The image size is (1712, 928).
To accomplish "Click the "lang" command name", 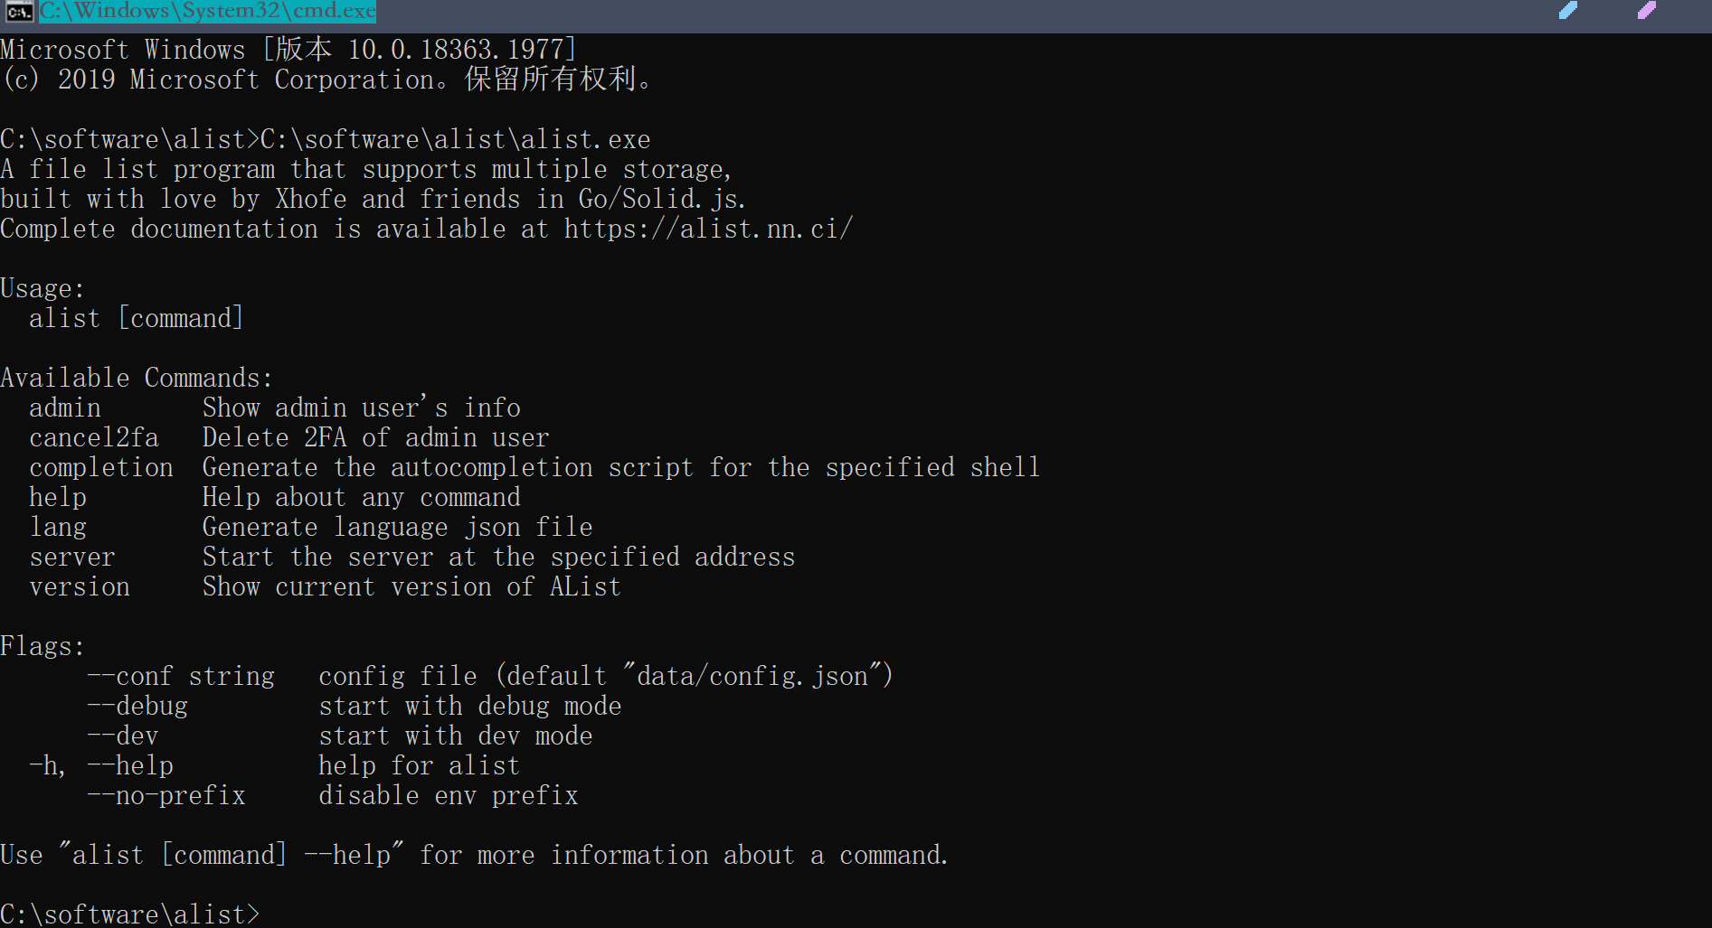I will (58, 528).
